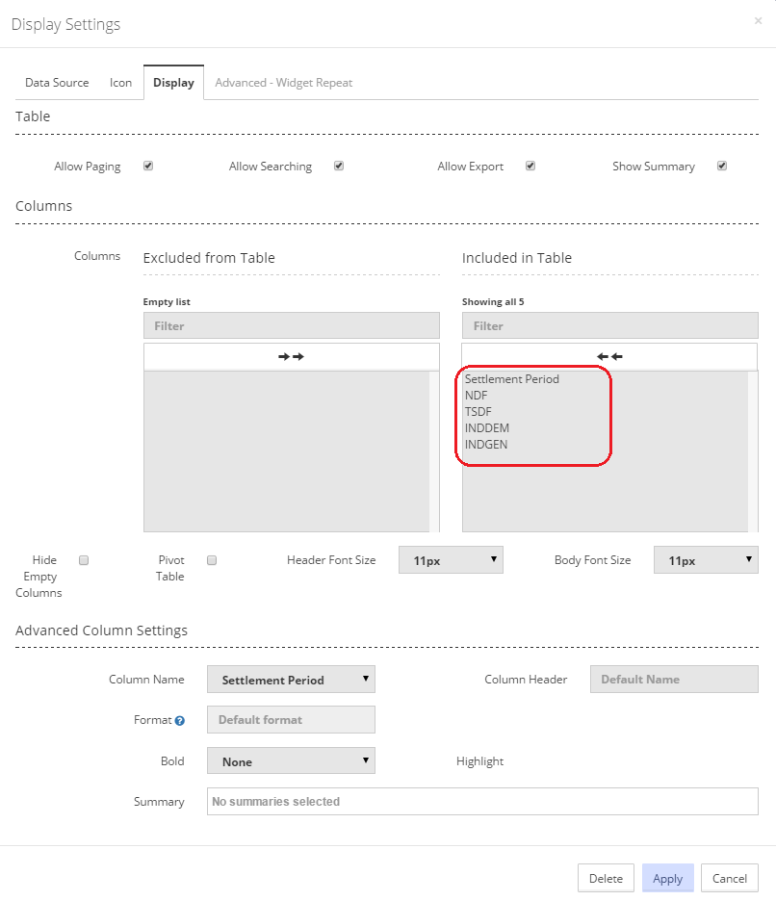Click the move-all-left double arrow button
The width and height of the screenshot is (776, 901).
pos(609,356)
